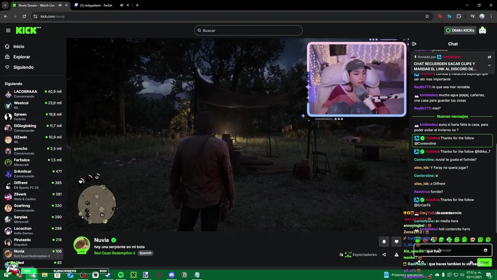The image size is (497, 280).
Task: Open emoji picker in chat input
Action: point(485,250)
